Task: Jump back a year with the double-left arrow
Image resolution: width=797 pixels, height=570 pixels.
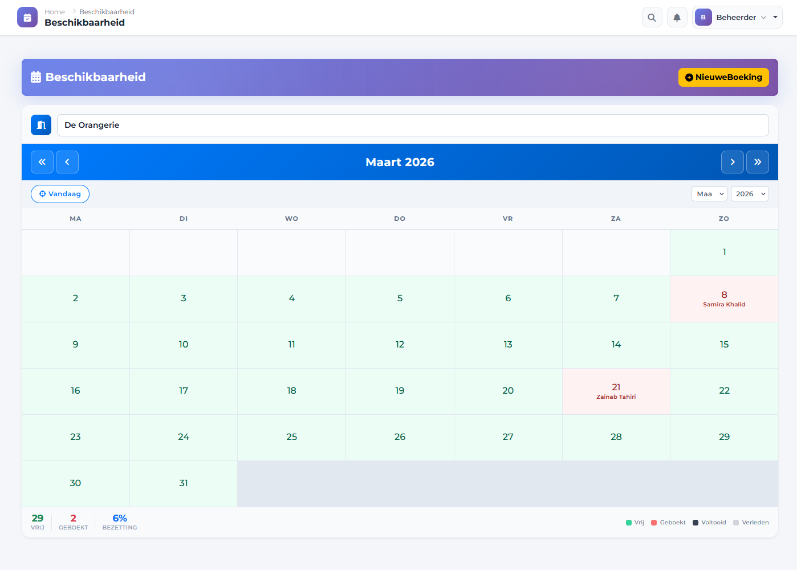Action: click(x=42, y=162)
